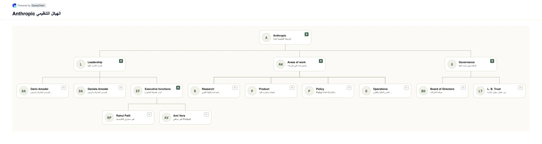Click the O avatar on Operations card
This screenshot has height=144, width=542.
(366, 91)
